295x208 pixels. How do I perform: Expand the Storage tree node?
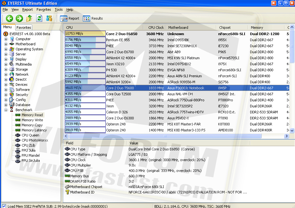[x=6, y=69]
